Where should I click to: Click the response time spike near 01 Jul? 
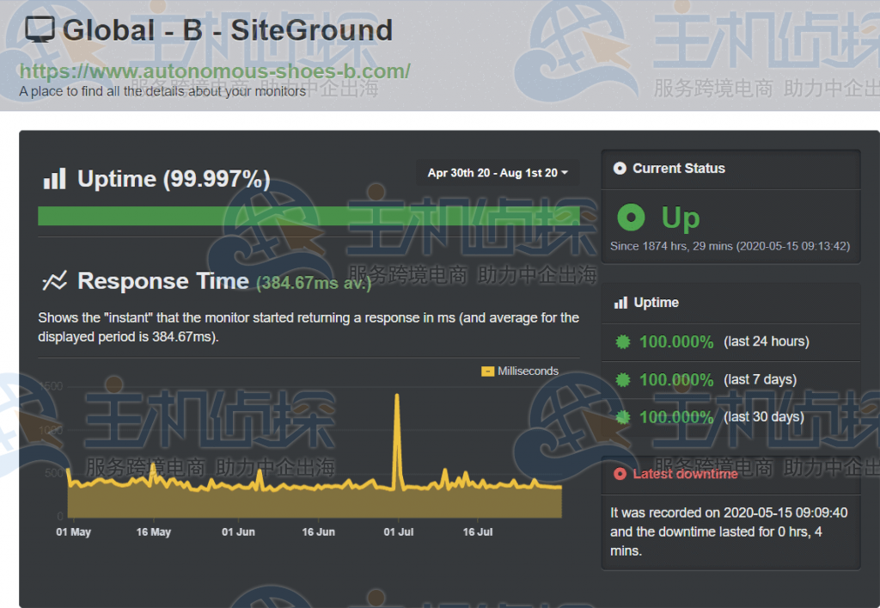point(397,400)
